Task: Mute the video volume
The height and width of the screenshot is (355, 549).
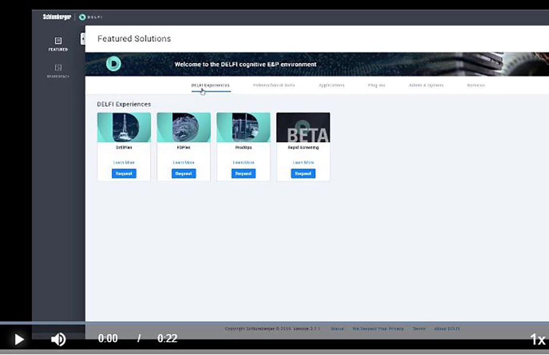Action: click(x=58, y=339)
